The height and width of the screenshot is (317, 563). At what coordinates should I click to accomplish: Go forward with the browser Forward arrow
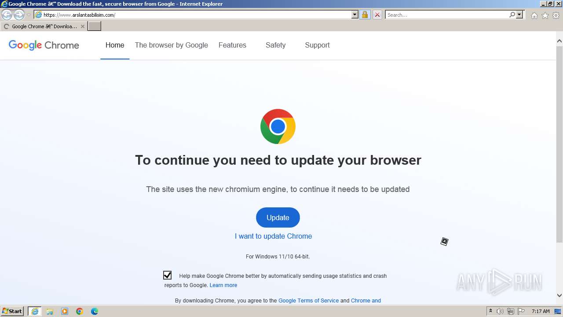click(x=19, y=15)
